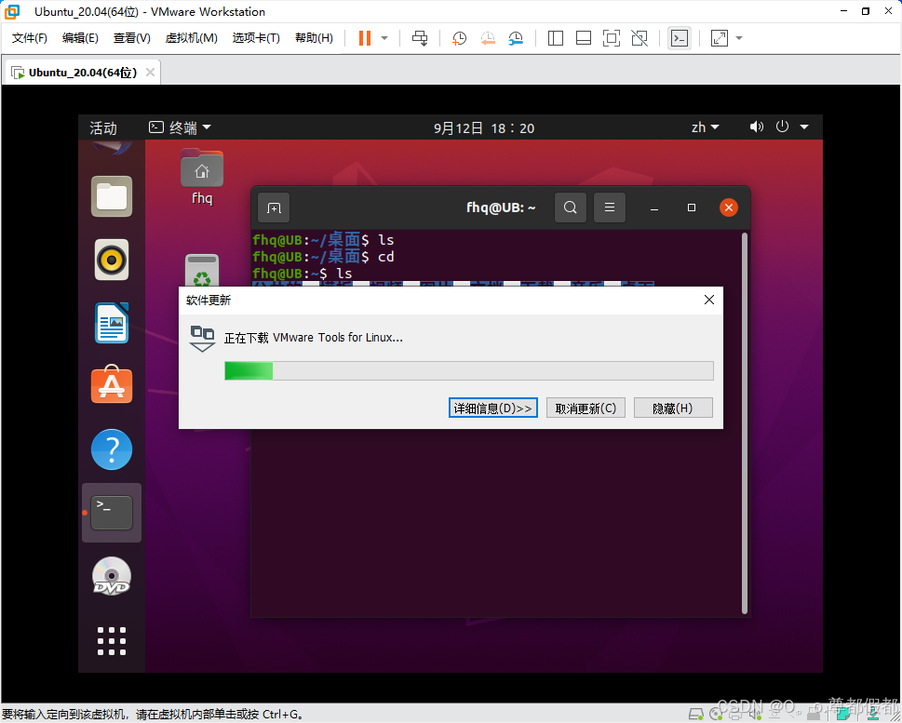Click Send Ctrl+Alt+Del toolbar icon
Screen dimensions: 902x723
coord(420,38)
